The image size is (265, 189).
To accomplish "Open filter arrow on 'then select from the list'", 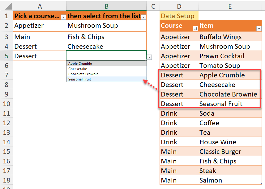I will click(143, 18).
